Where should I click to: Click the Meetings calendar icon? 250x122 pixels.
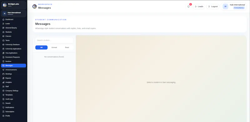pos(3,74)
